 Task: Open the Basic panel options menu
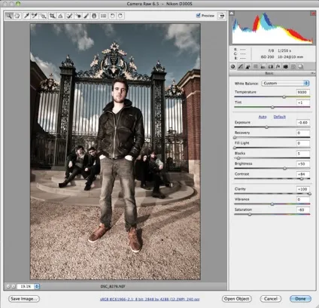pyautogui.click(x=313, y=73)
